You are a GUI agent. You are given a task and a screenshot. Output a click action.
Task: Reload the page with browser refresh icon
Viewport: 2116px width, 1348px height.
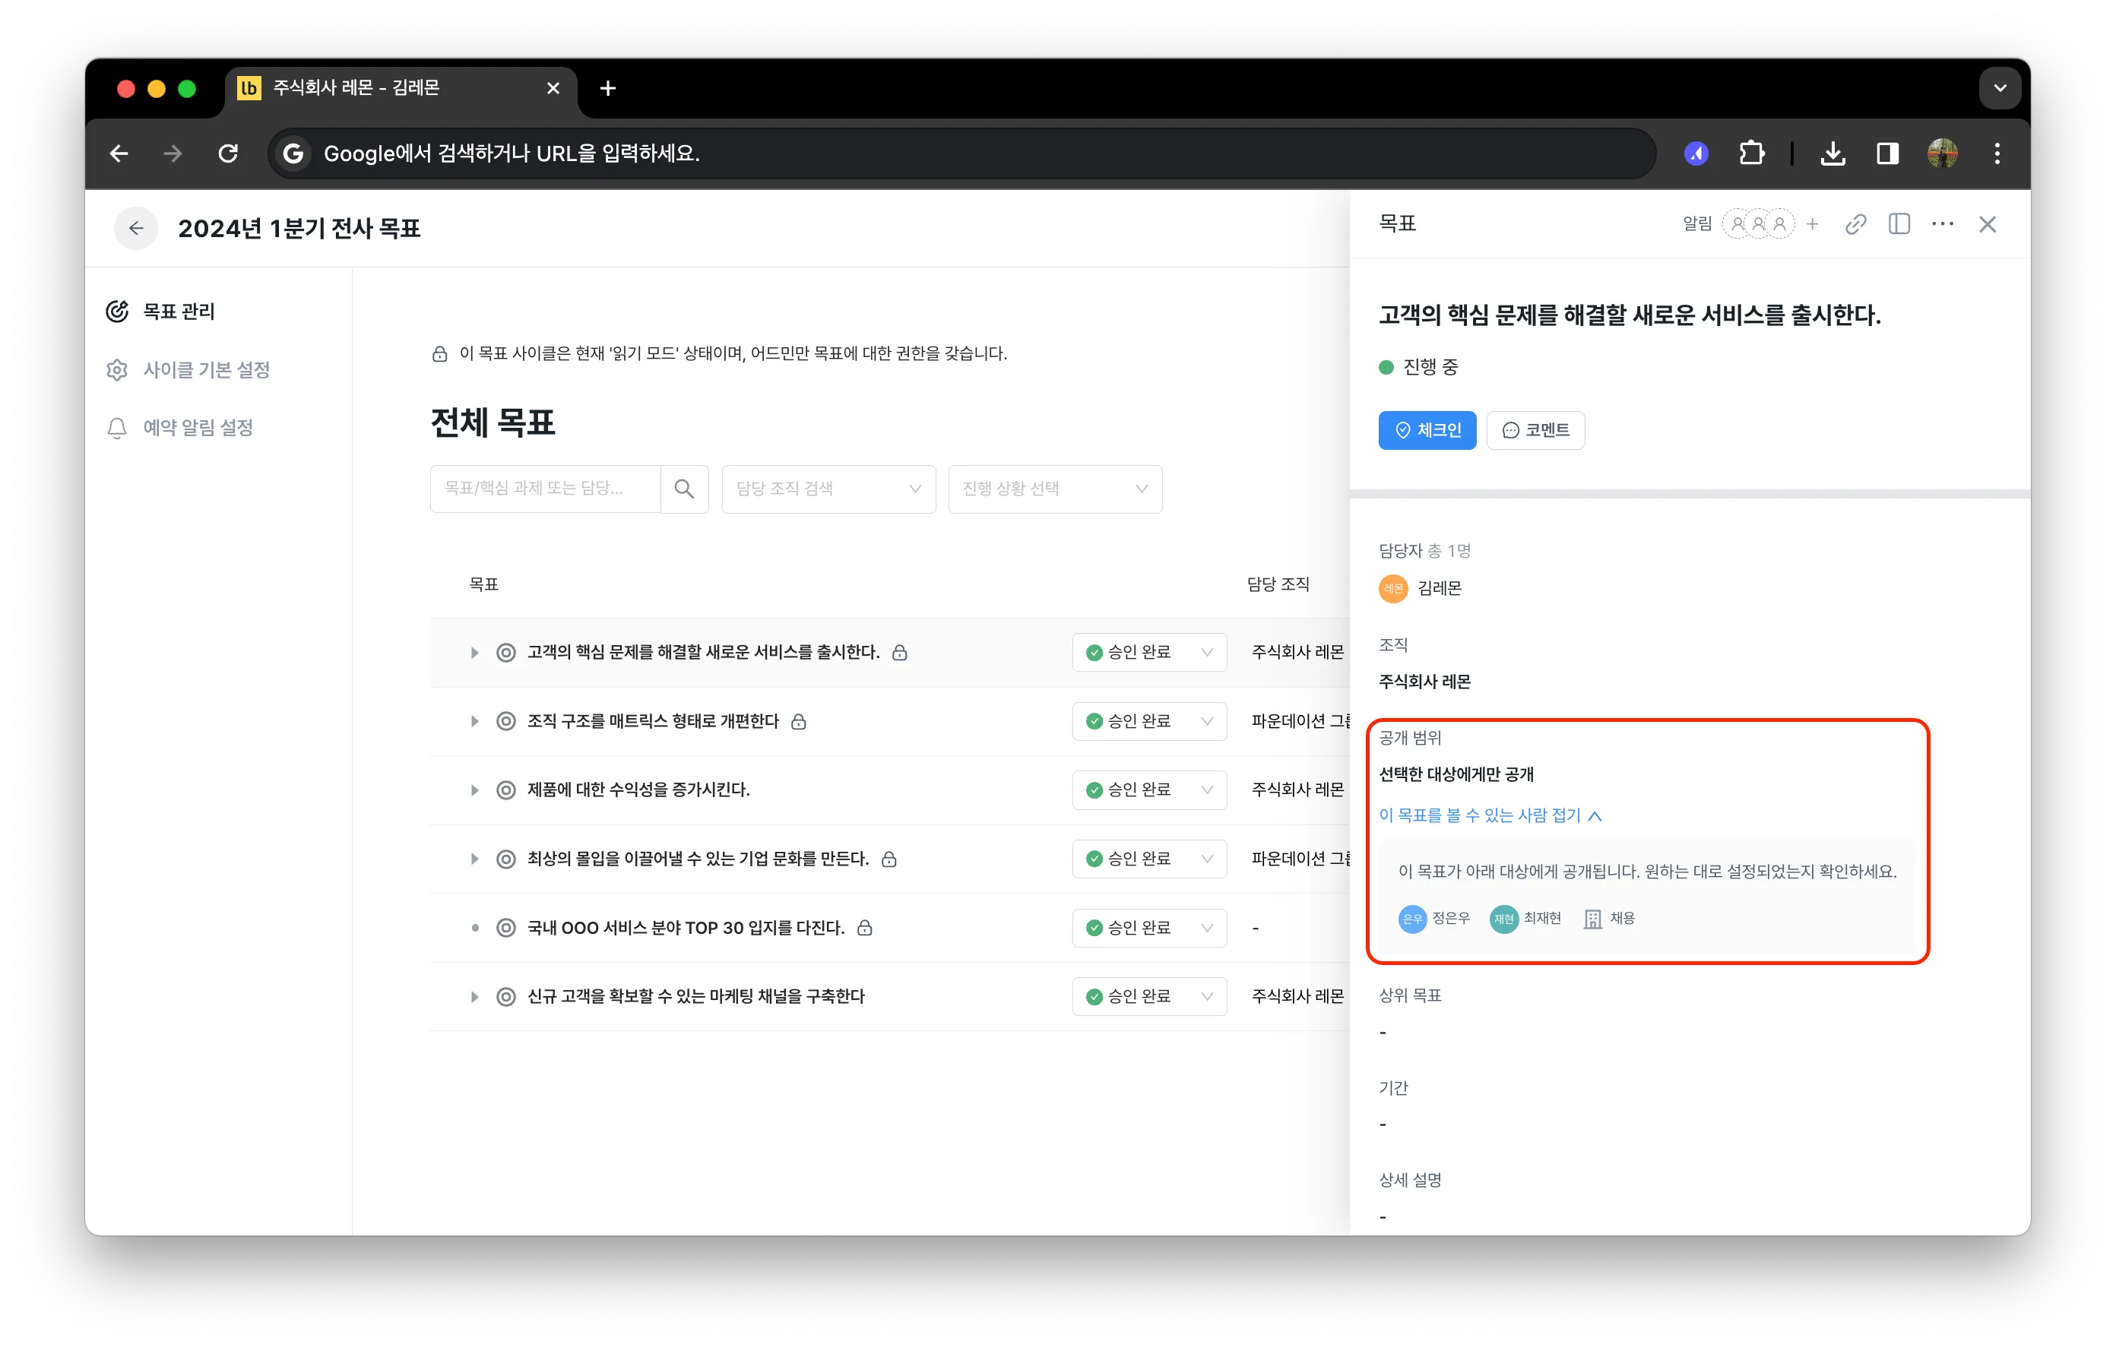(227, 153)
